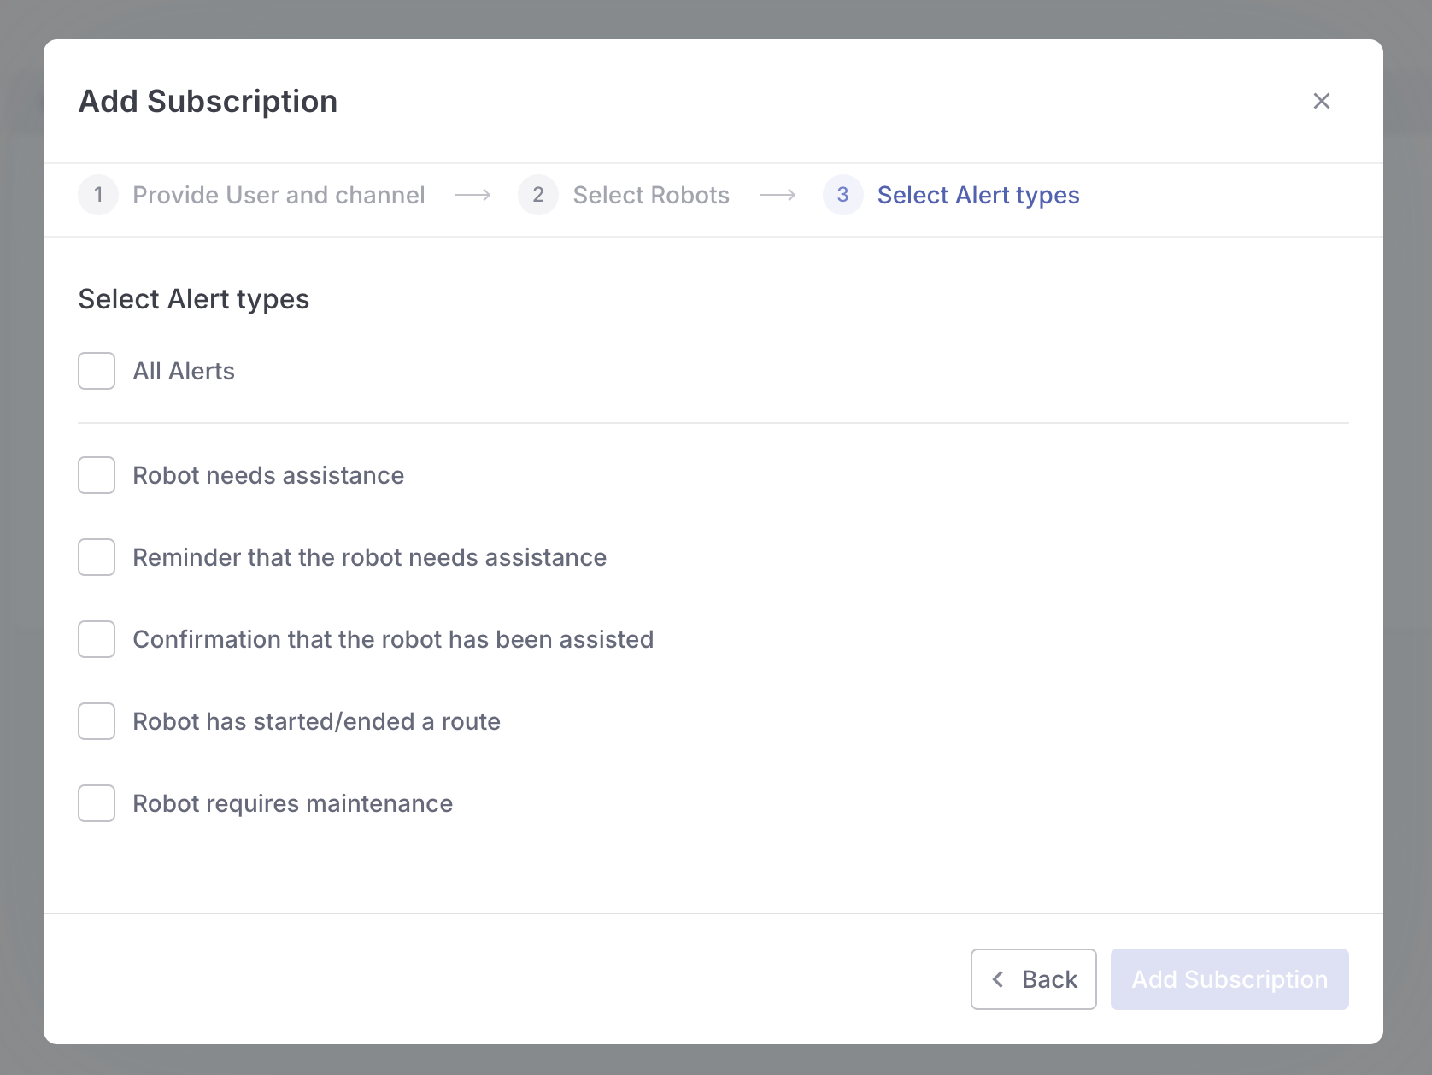1432x1075 pixels.
Task: Click the Robot requires maintenance label
Action: tap(292, 803)
